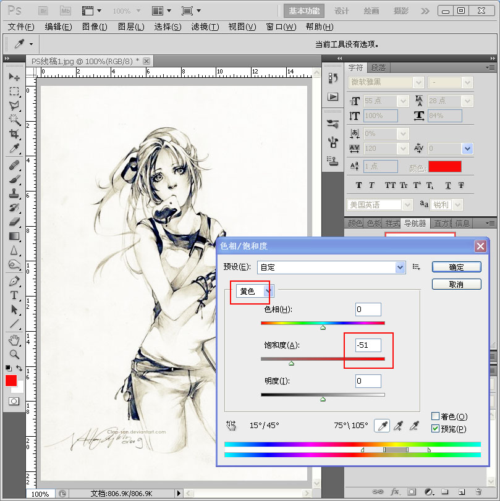Viewport: 500px width, 501px height.
Task: Select the Healing Brush tool
Action: coord(14,165)
